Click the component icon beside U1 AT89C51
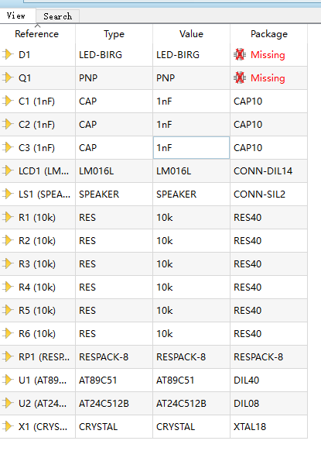 (x=8, y=380)
